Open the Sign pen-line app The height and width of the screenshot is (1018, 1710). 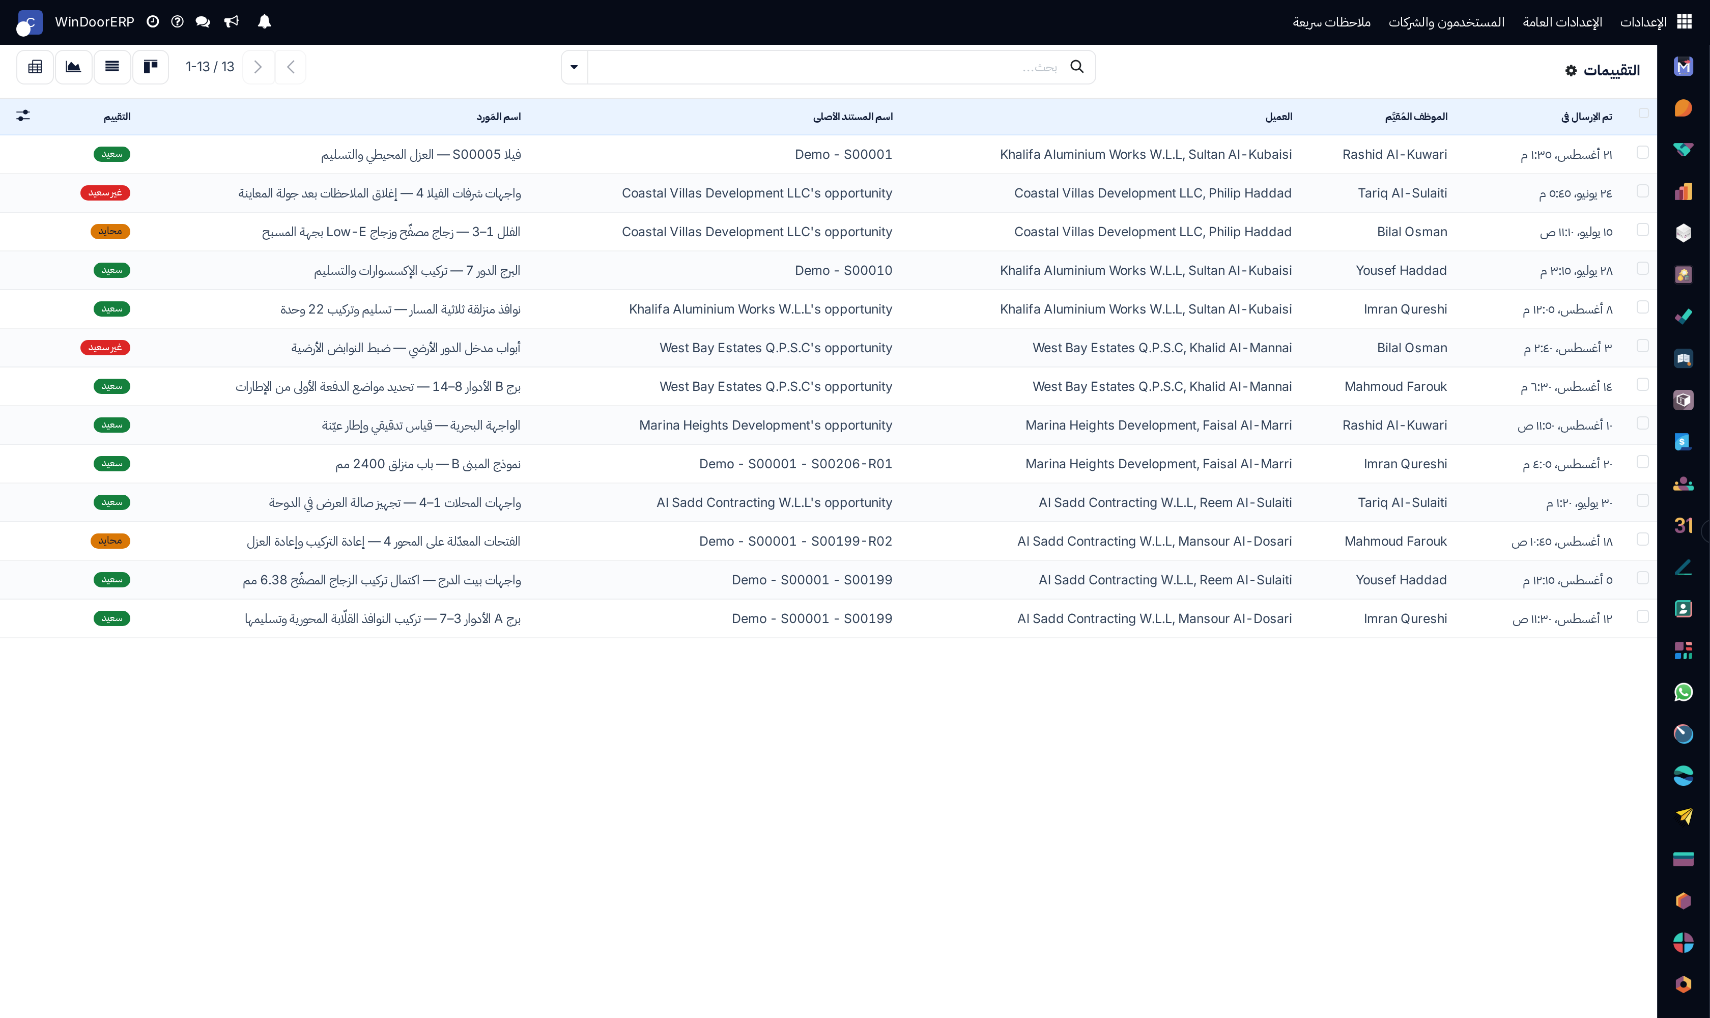click(1683, 568)
